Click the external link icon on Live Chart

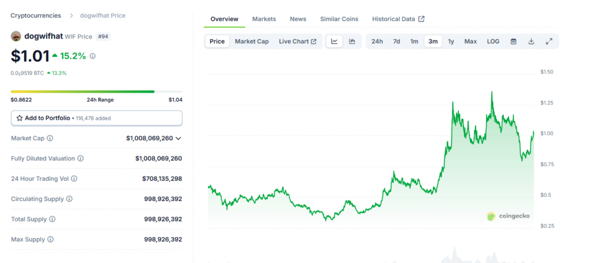313,41
